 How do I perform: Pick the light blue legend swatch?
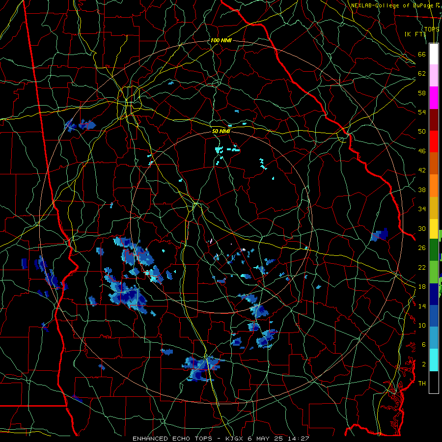pyautogui.click(x=434, y=338)
